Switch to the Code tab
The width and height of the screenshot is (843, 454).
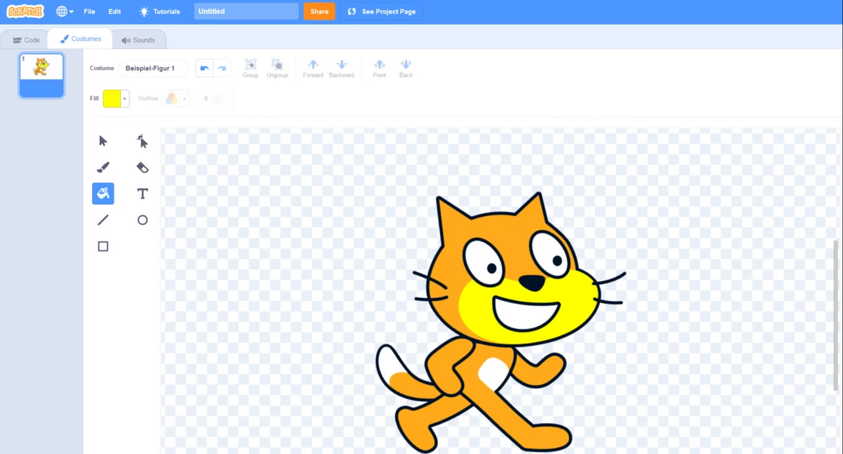[x=27, y=40]
